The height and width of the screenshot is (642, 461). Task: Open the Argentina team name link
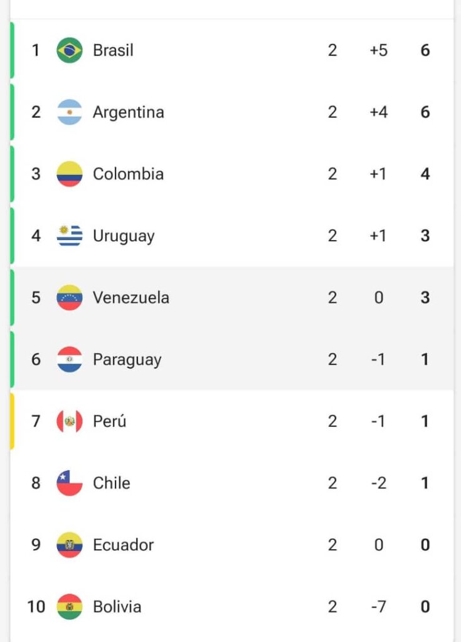pyautogui.click(x=128, y=112)
